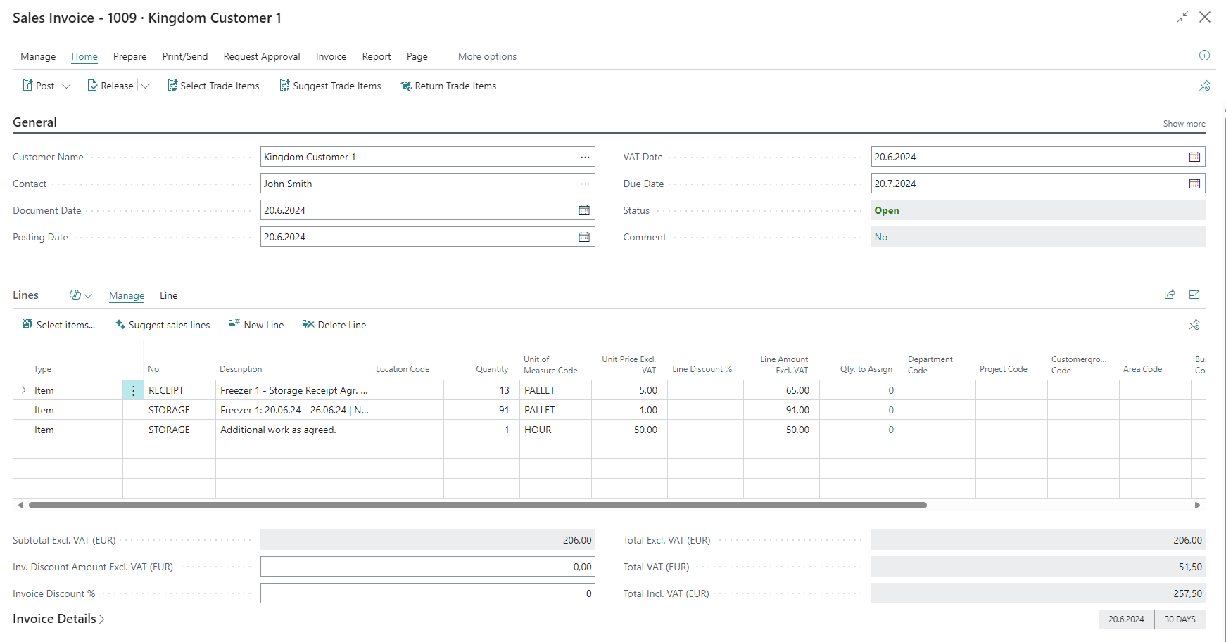
Task: Click the horizontal scrollbar under the lines grid
Action: click(x=477, y=505)
